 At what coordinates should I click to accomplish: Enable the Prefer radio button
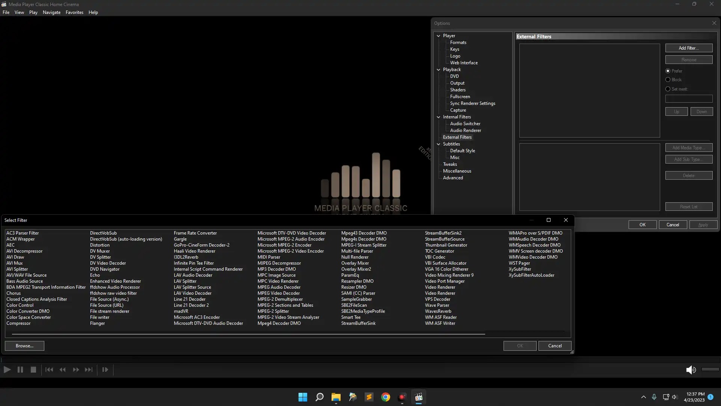[x=668, y=71]
